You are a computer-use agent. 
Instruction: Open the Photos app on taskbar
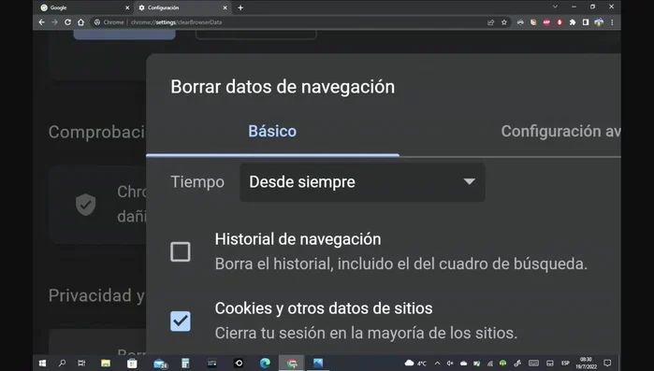tap(318, 364)
